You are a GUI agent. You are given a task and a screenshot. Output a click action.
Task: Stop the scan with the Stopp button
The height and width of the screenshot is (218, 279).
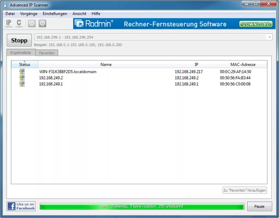click(19, 40)
